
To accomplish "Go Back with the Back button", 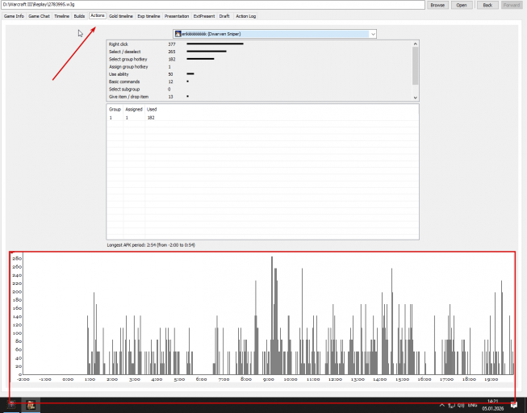I will tap(487, 5).
